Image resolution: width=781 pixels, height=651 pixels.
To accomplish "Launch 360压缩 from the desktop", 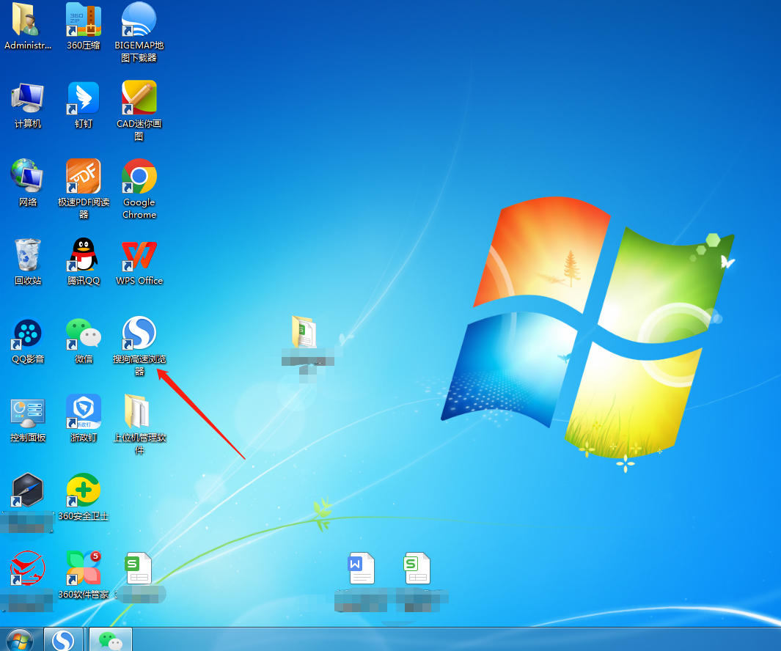I will pyautogui.click(x=84, y=21).
